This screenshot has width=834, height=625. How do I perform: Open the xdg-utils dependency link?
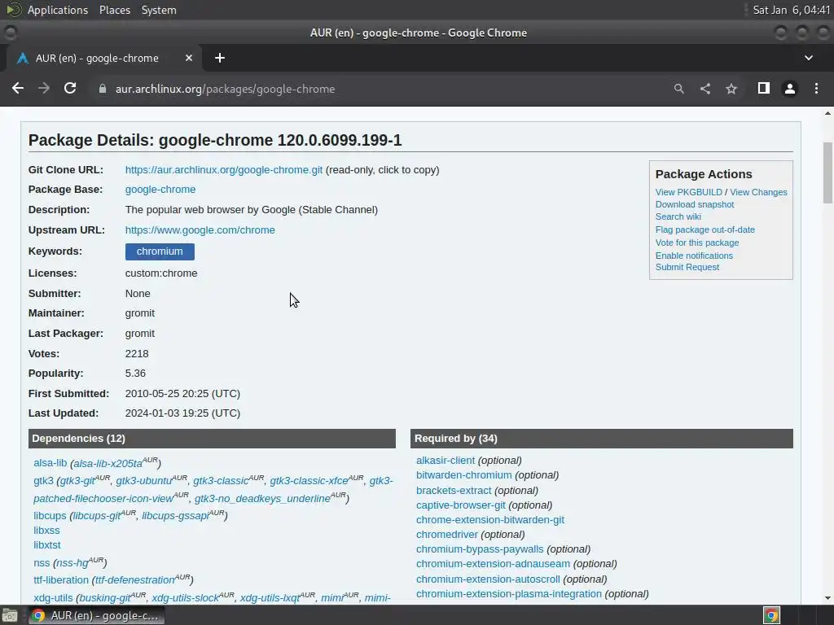[x=53, y=598]
